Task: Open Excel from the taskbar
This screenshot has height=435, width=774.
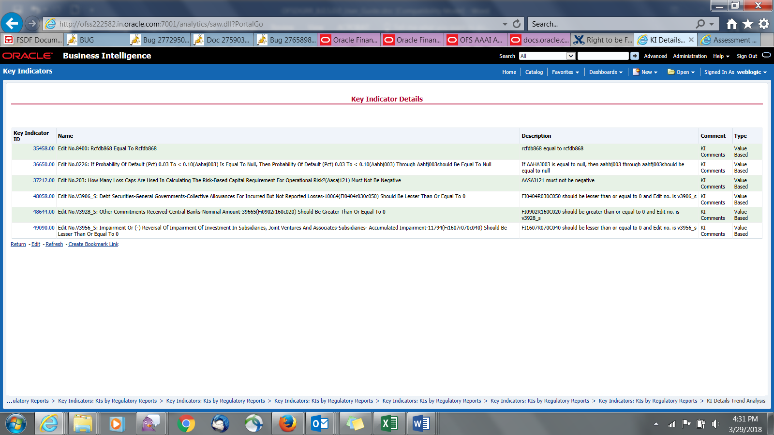Action: point(389,424)
